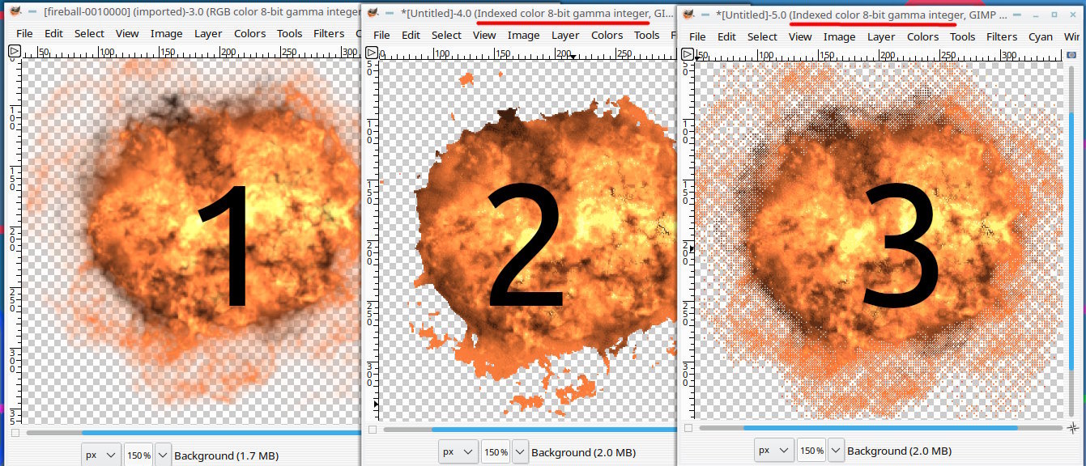Open px unit dropdown in Untitled-4.0 window

(458, 452)
